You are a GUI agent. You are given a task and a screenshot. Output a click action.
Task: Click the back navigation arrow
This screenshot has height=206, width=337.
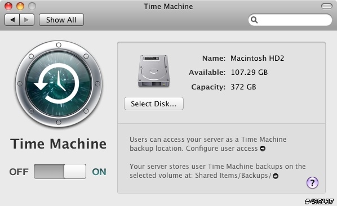tap(12, 20)
